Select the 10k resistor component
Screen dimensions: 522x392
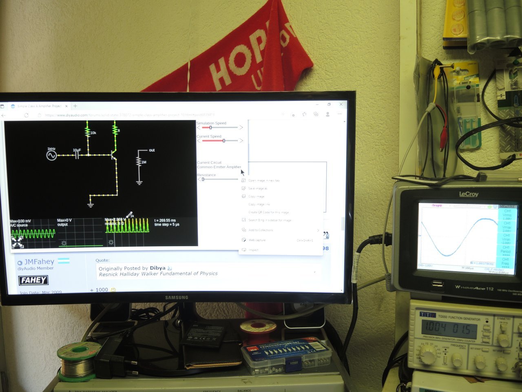click(87, 132)
